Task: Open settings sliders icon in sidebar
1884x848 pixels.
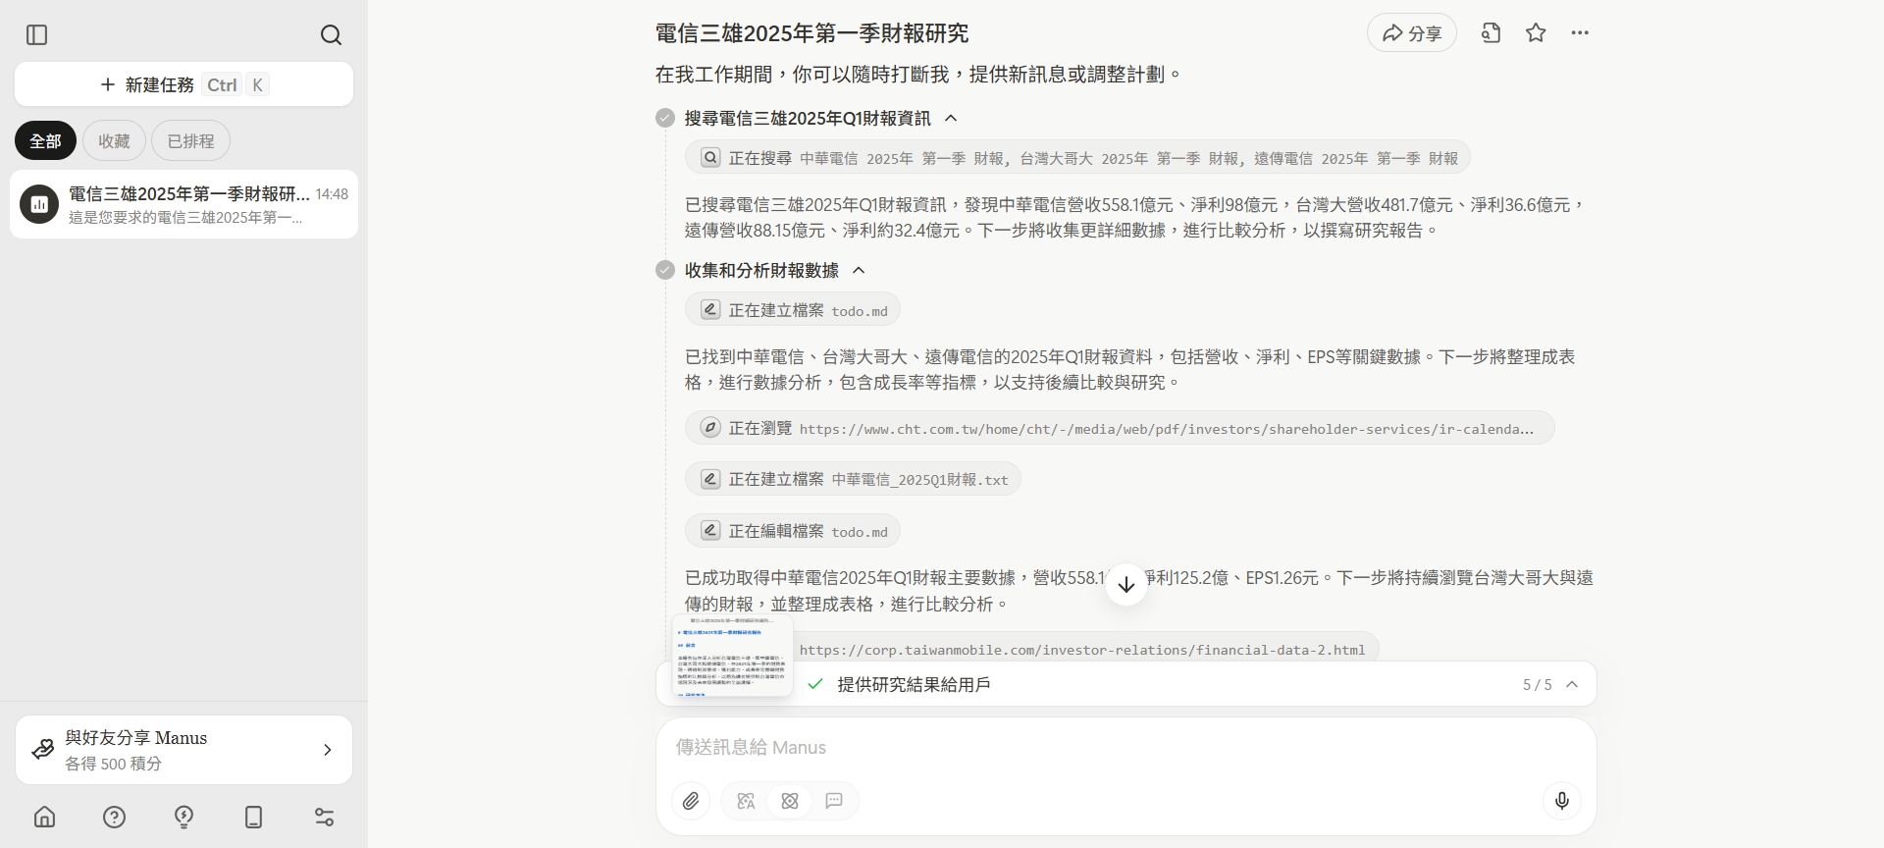Action: click(x=324, y=817)
